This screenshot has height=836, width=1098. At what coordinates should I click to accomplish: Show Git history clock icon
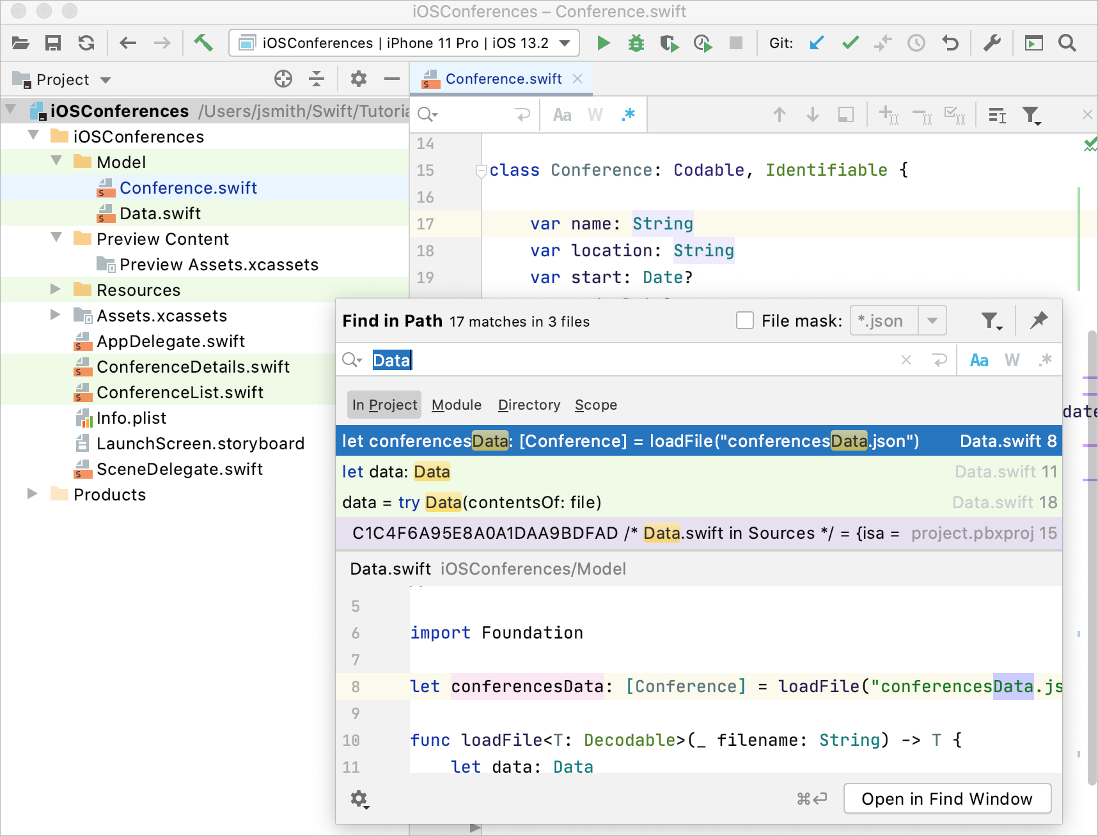[x=916, y=43]
